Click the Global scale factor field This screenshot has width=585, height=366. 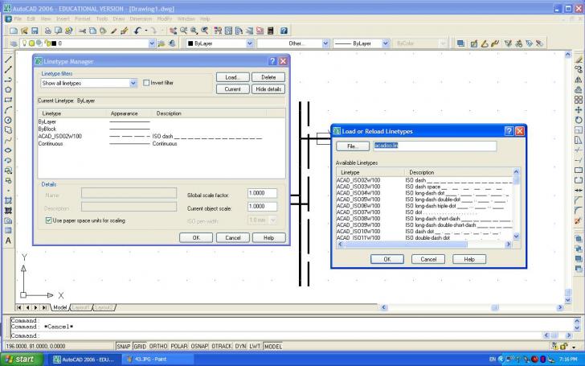point(262,193)
